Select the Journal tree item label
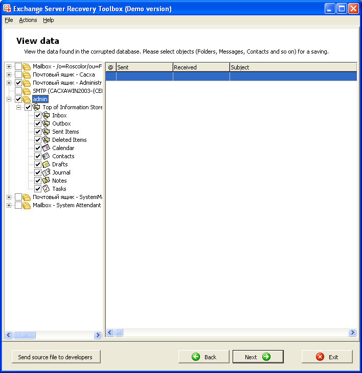362x373 pixels. (x=61, y=172)
